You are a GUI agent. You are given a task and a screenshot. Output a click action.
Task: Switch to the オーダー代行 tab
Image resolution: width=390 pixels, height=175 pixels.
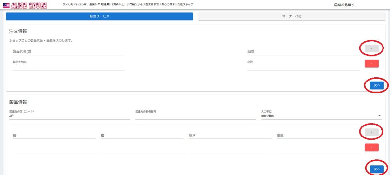[292, 16]
